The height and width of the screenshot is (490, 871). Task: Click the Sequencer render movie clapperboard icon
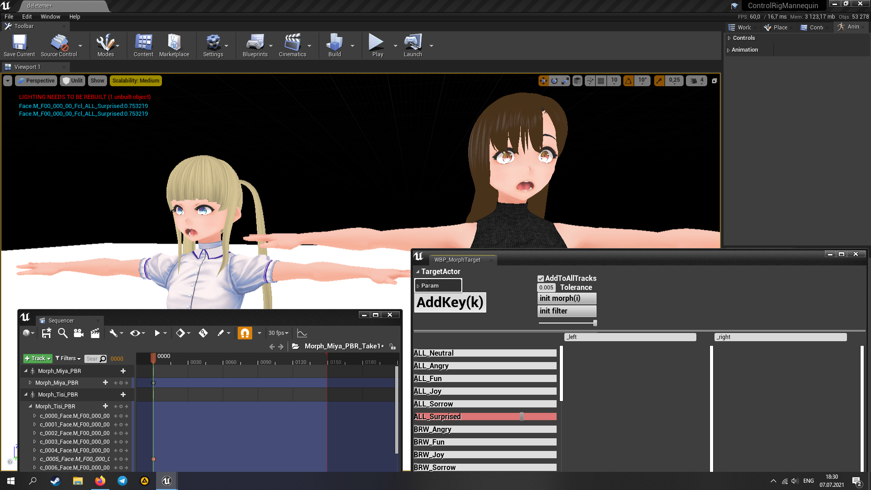point(95,333)
